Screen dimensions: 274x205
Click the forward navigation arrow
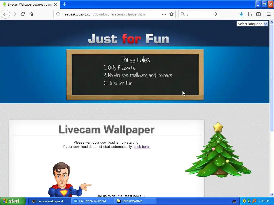click(14, 14)
